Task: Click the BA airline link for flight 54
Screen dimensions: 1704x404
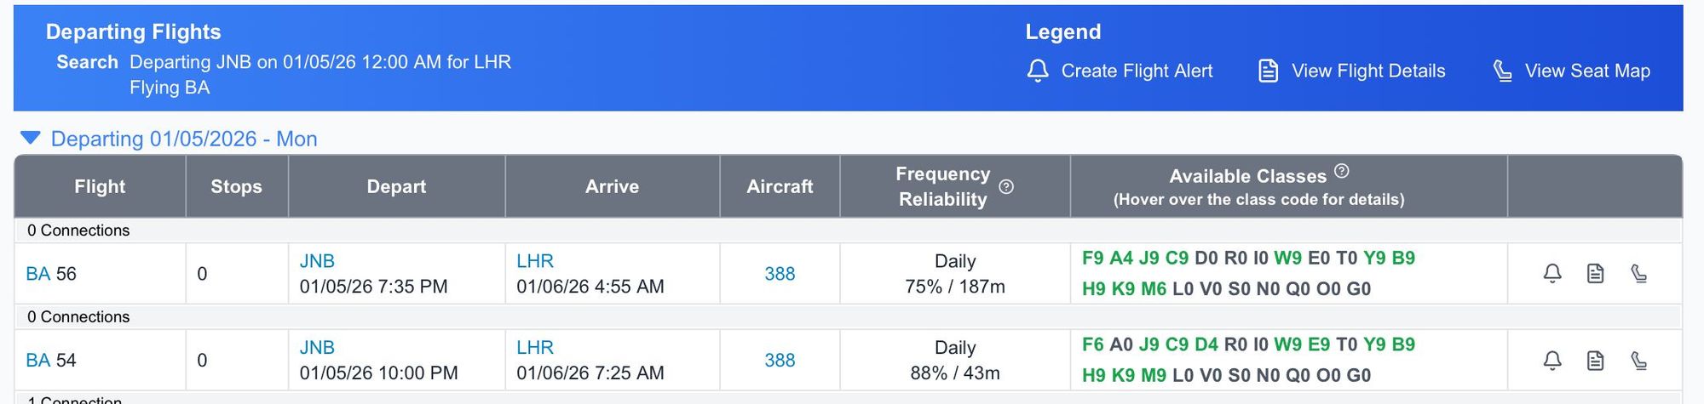Action: [37, 361]
